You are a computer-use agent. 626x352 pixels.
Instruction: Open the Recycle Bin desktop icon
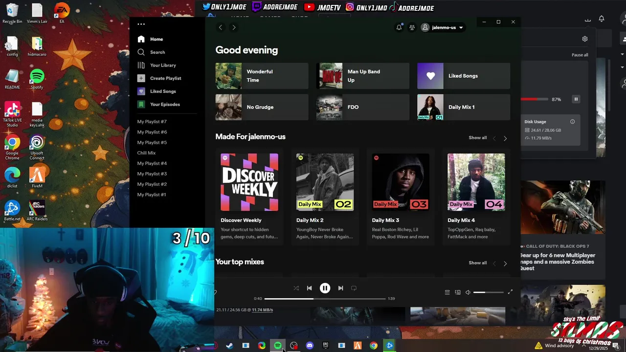point(12,14)
